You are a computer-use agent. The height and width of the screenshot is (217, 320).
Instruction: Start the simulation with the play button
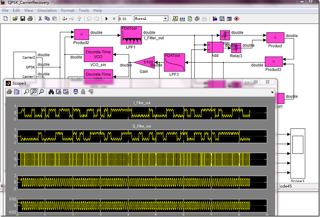pyautogui.click(x=106, y=19)
